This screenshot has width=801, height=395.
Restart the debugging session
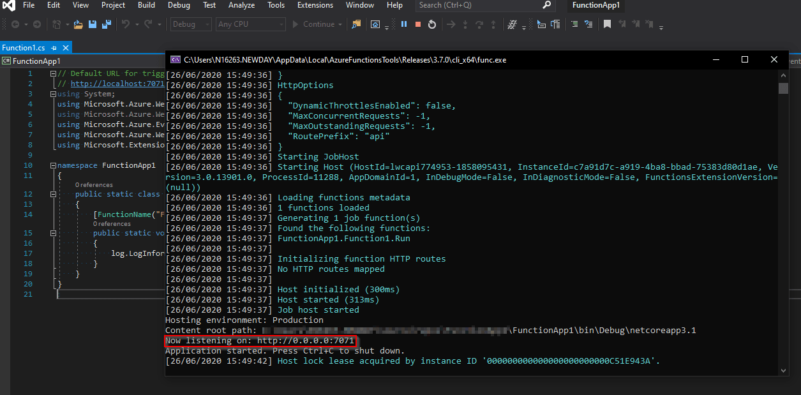tap(432, 24)
